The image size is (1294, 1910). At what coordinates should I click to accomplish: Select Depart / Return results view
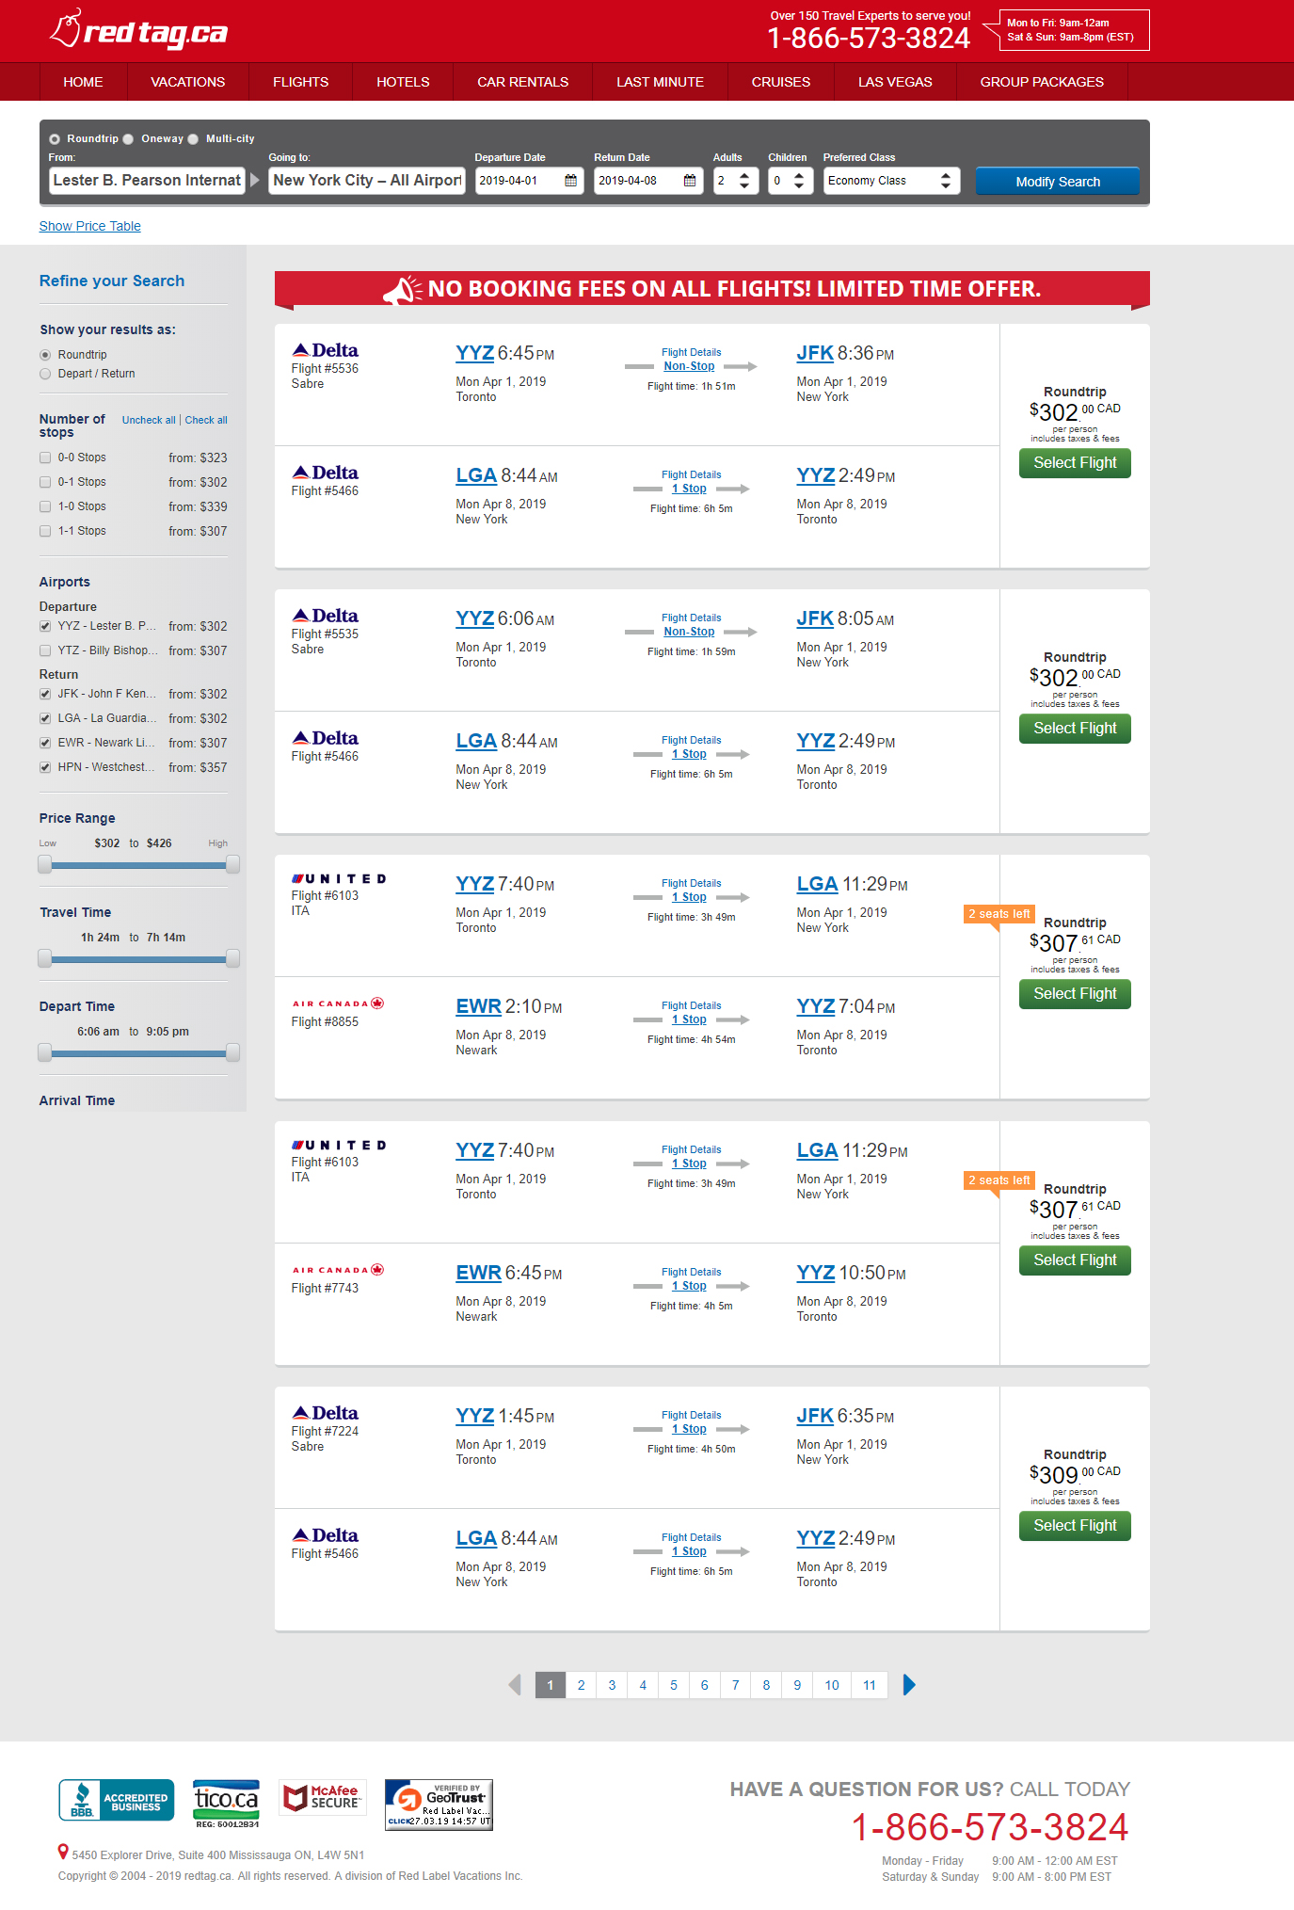coord(45,374)
